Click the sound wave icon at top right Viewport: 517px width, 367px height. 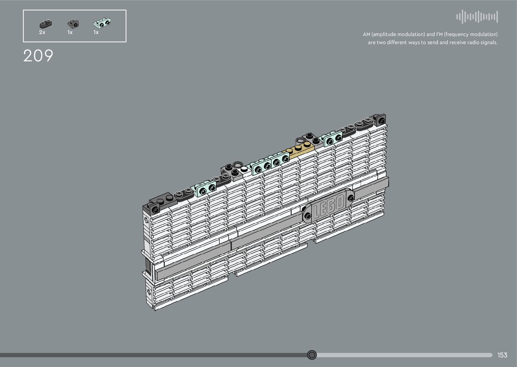pos(477,17)
